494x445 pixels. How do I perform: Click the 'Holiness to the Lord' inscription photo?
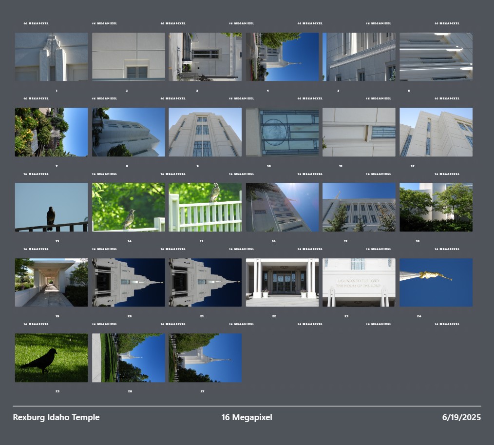(x=359, y=282)
